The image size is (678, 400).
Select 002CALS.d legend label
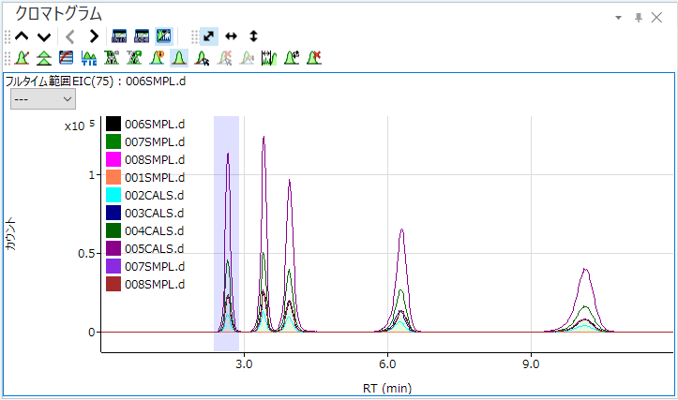[155, 195]
